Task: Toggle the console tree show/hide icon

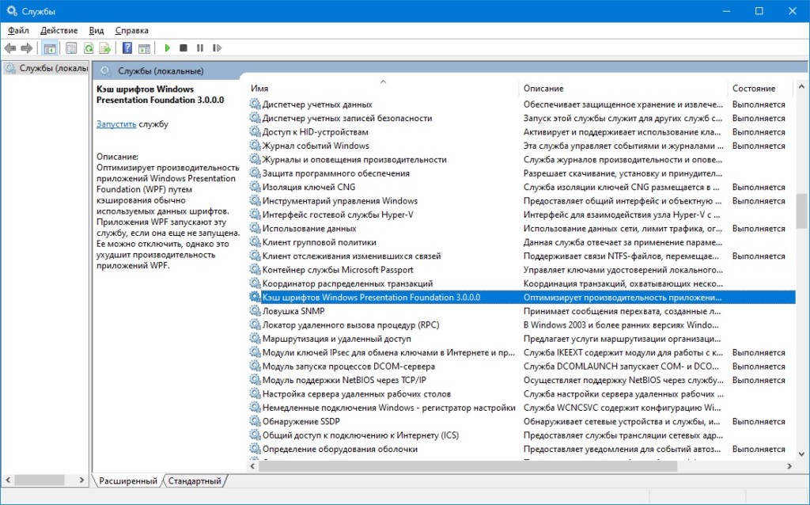Action: (50, 48)
